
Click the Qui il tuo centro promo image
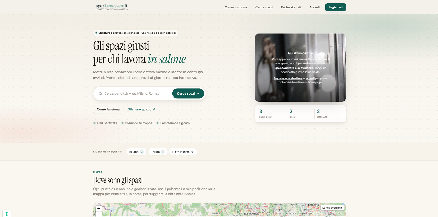(x=300, y=68)
